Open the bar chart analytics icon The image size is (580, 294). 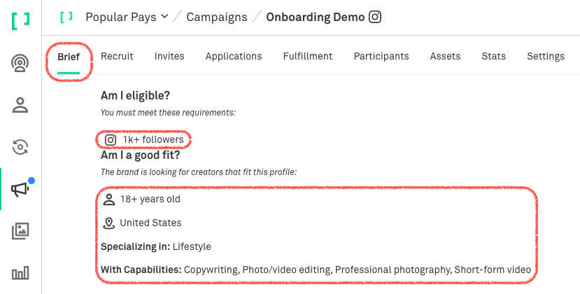20,273
